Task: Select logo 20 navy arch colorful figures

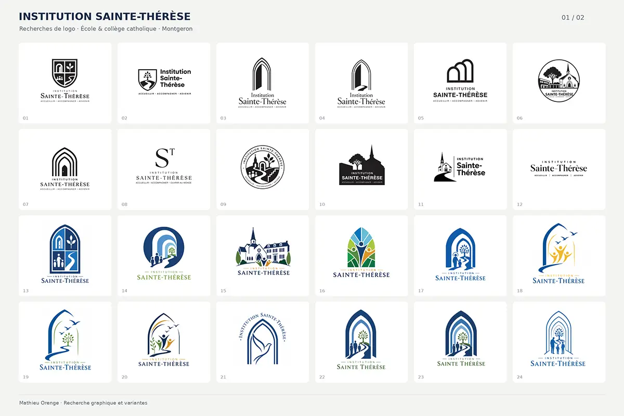Action: pos(164,342)
